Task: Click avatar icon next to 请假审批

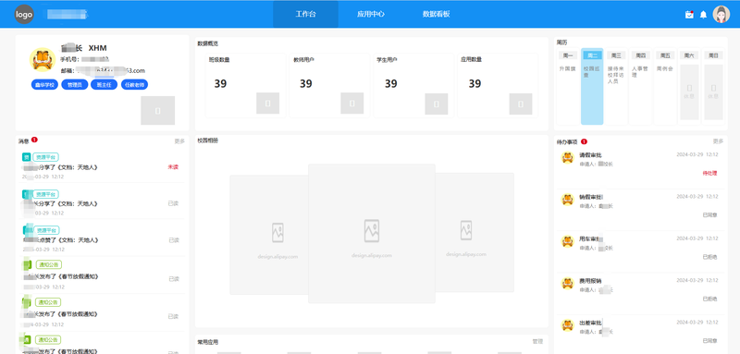Action: 567,157
